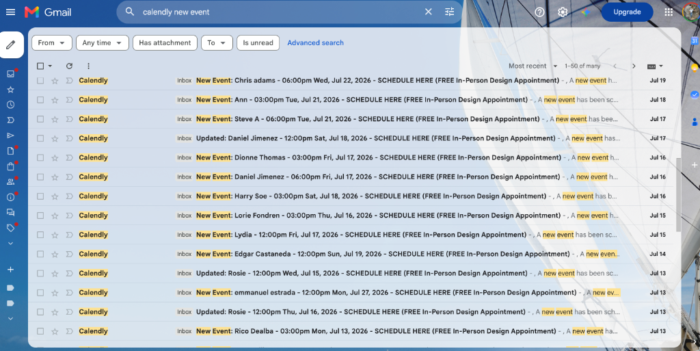
Task: Click the plus add-ons icon in the side panel
Action: (695, 165)
